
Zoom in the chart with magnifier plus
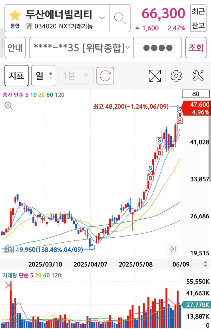pyautogui.click(x=8, y=106)
